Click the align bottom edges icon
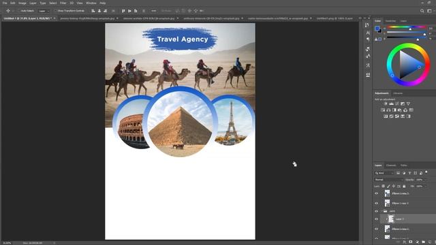436x245 pixels. (x=136, y=11)
